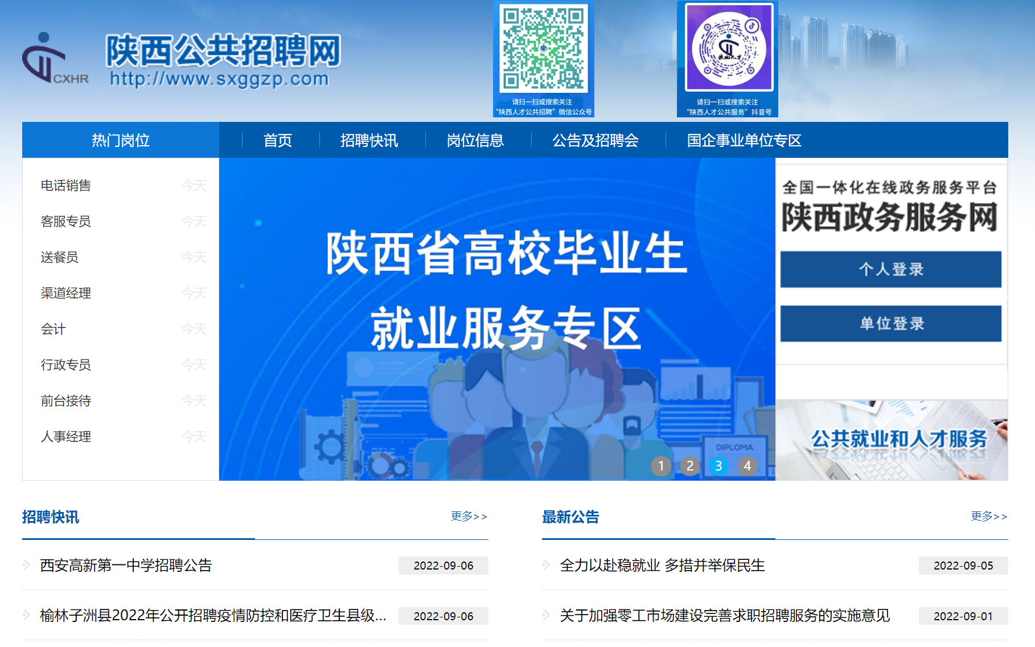View the 渠道经理 job listing
The width and height of the screenshot is (1035, 647).
click(66, 293)
